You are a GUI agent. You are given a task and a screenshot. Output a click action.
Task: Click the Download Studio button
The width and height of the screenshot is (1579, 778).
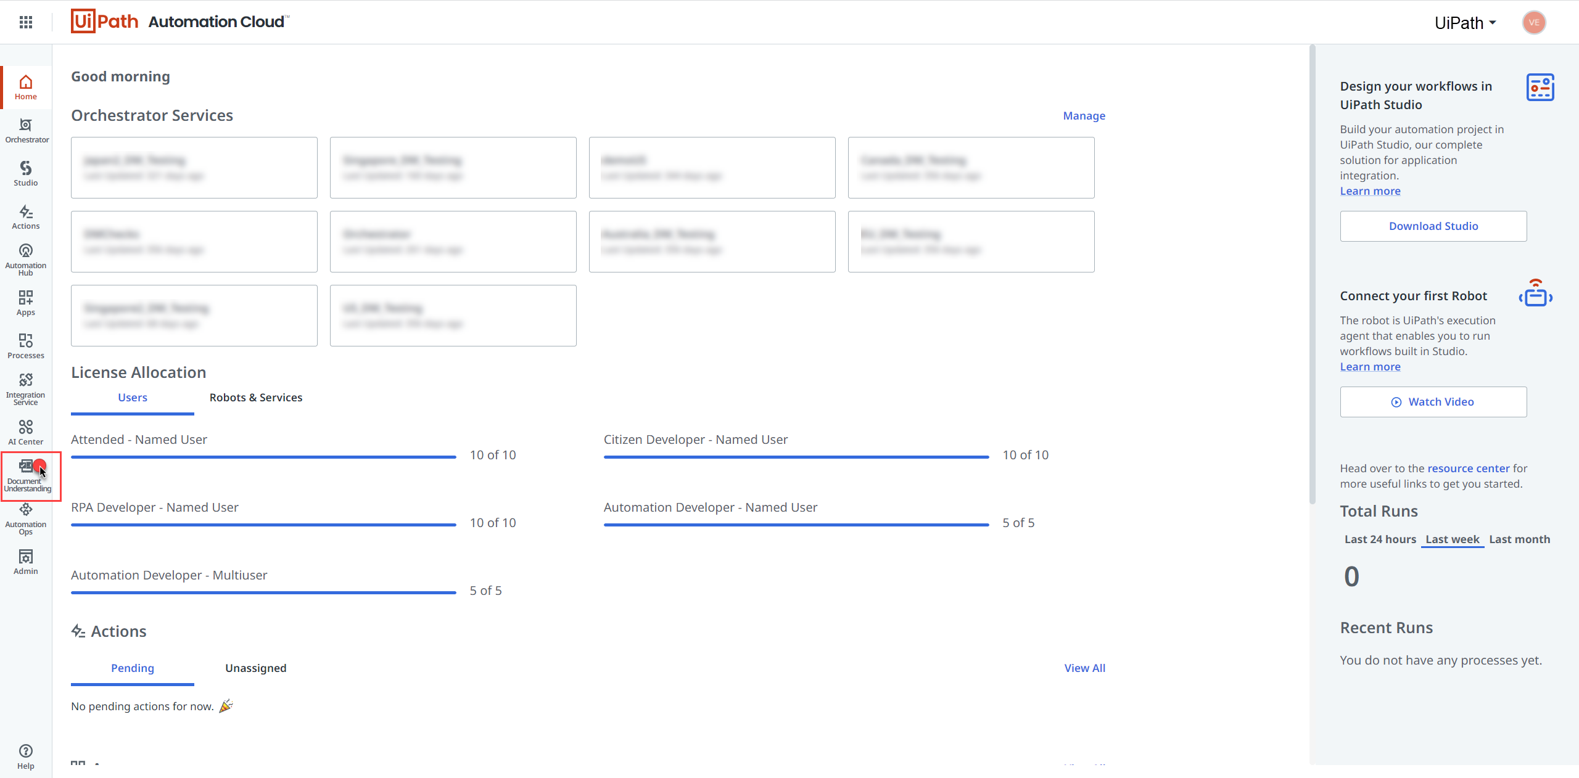pyautogui.click(x=1433, y=226)
